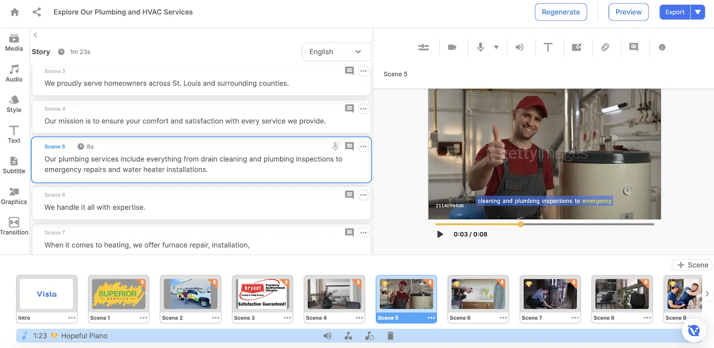Open the Transition sidebar panel
714x348 pixels.
tap(14, 226)
